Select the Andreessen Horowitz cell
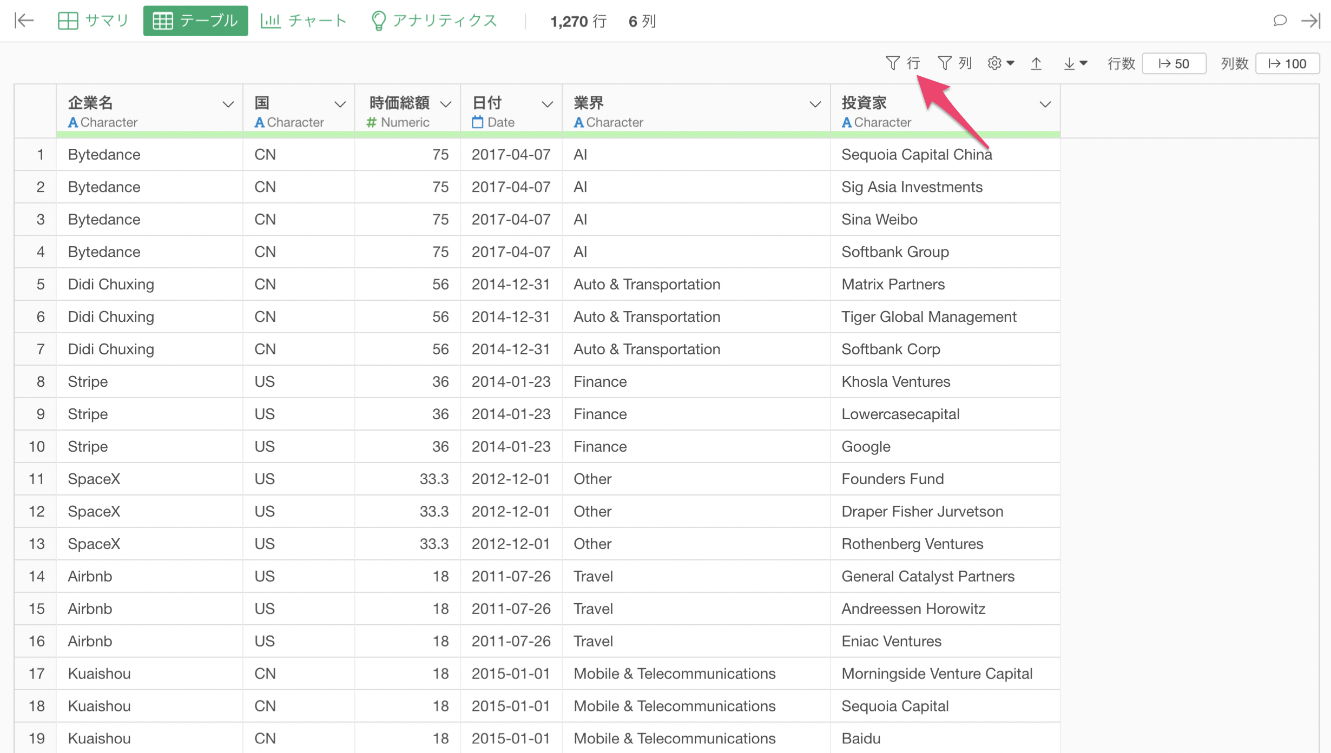1331x753 pixels. tap(945, 609)
